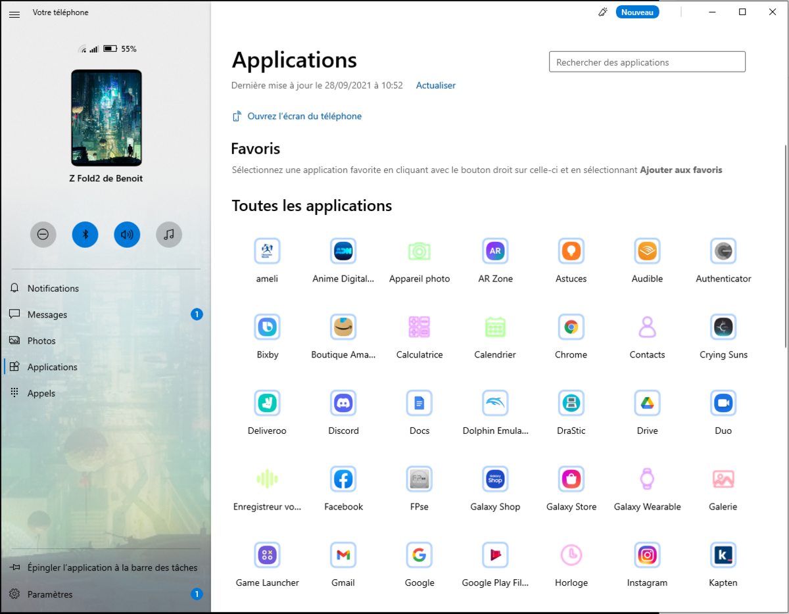The image size is (789, 614).
Task: Launch Game Launcher app
Action: [x=267, y=555]
